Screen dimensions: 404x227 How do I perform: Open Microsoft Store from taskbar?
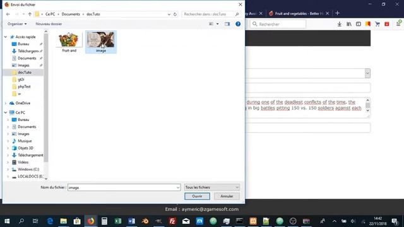coord(77,221)
